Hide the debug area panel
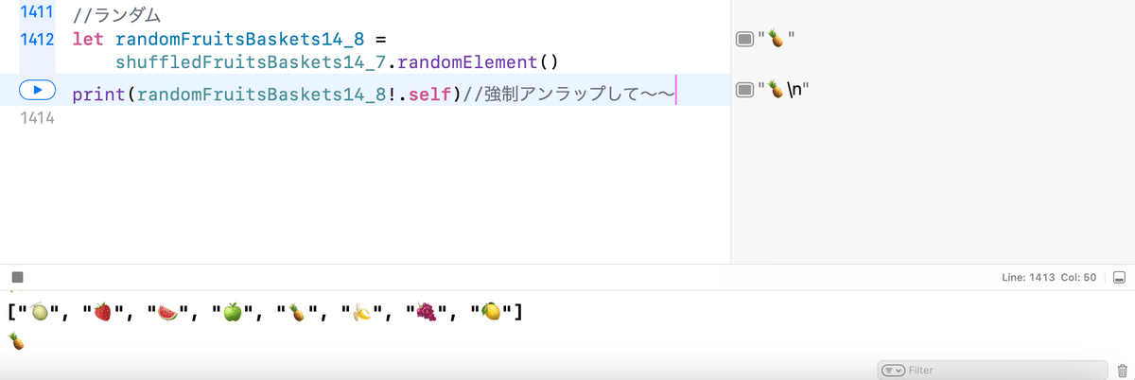Screen dimensions: 1135x380 pyautogui.click(x=1120, y=278)
